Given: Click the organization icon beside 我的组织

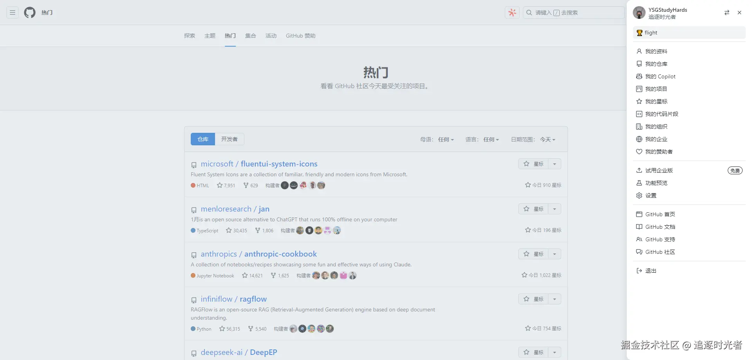Looking at the screenshot, I should (x=639, y=127).
